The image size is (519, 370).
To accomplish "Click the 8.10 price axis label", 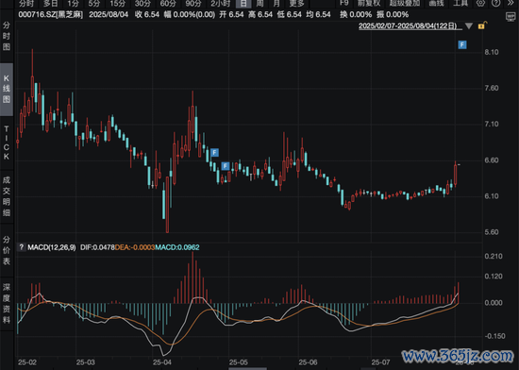I will tap(492, 52).
